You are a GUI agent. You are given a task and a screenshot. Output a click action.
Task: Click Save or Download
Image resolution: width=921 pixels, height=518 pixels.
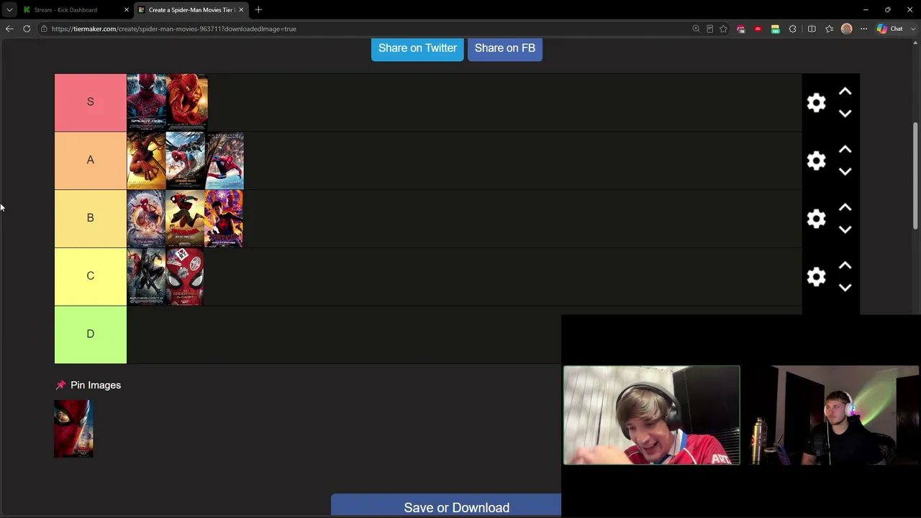click(x=446, y=506)
